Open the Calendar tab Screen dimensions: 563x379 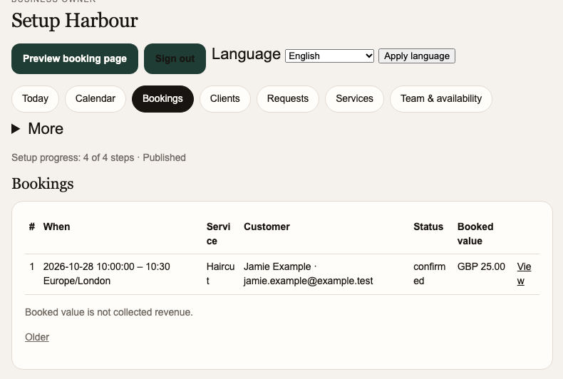coord(95,99)
